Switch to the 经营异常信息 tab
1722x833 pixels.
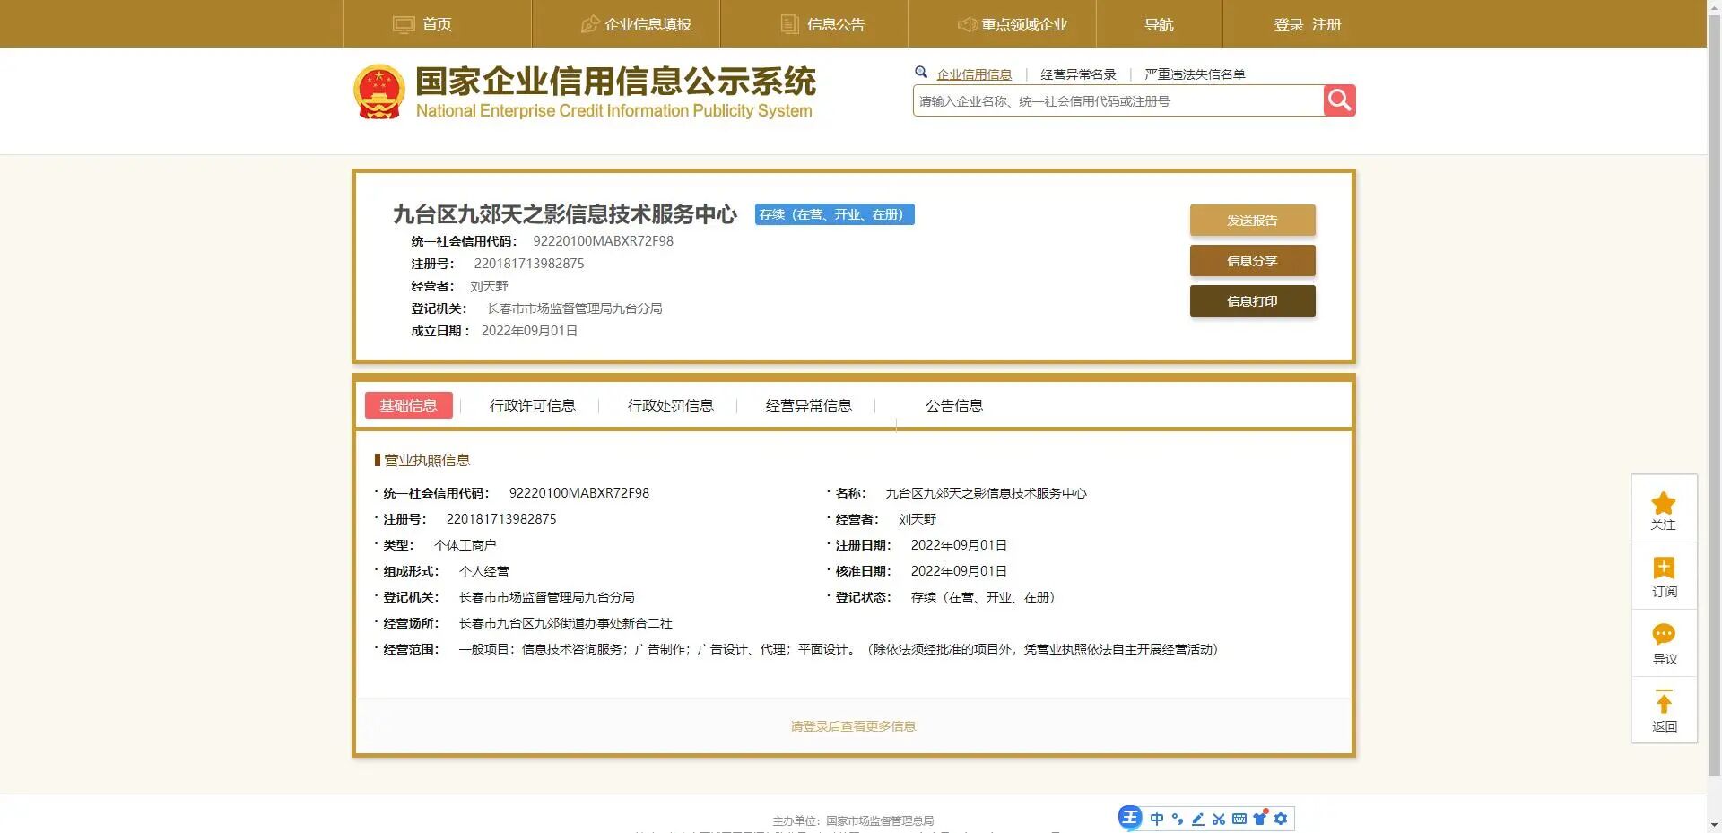pos(809,405)
